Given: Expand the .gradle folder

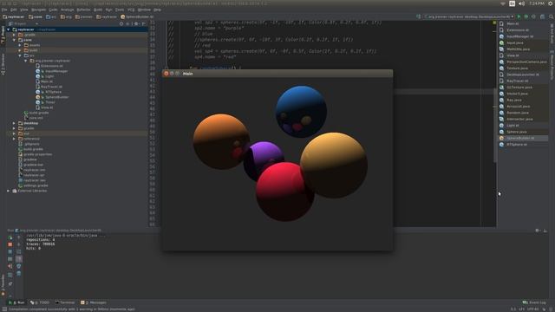Looking at the screenshot, I should (14, 35).
